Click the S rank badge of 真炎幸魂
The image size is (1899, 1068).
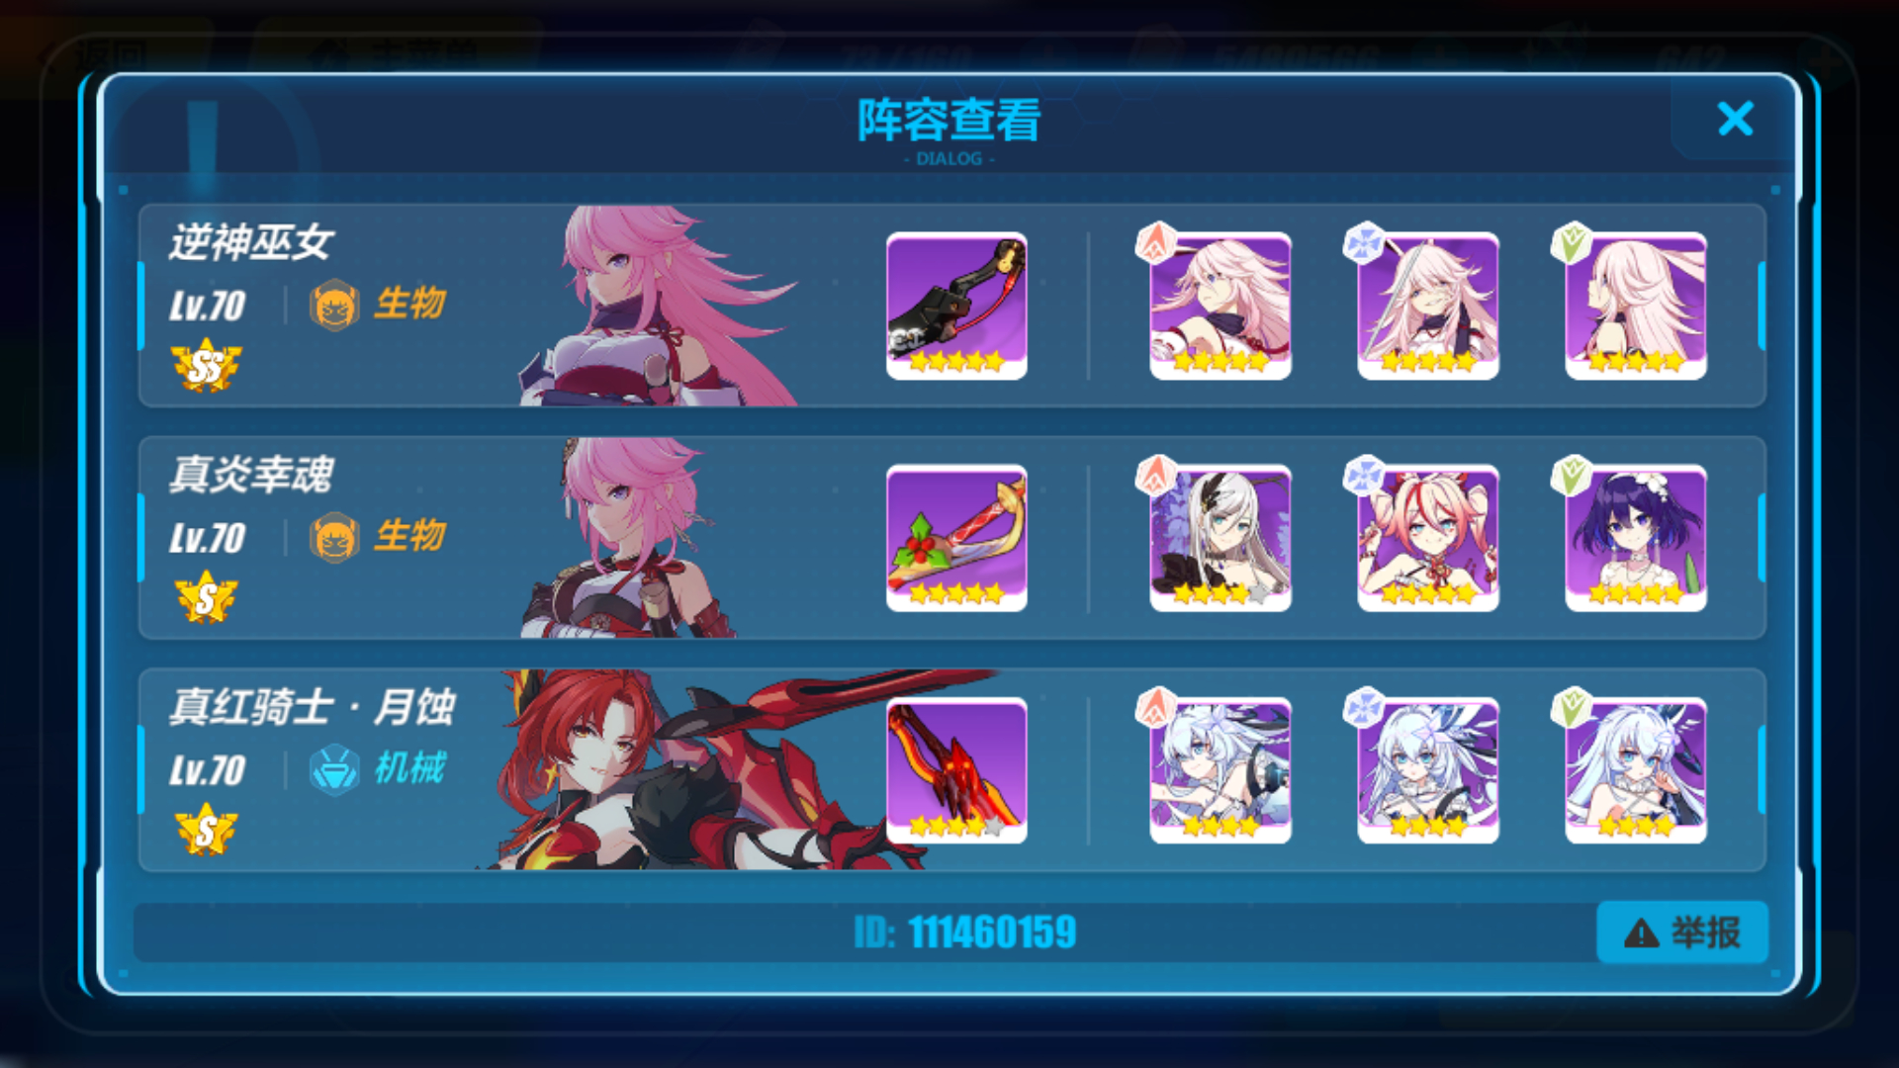click(x=206, y=597)
